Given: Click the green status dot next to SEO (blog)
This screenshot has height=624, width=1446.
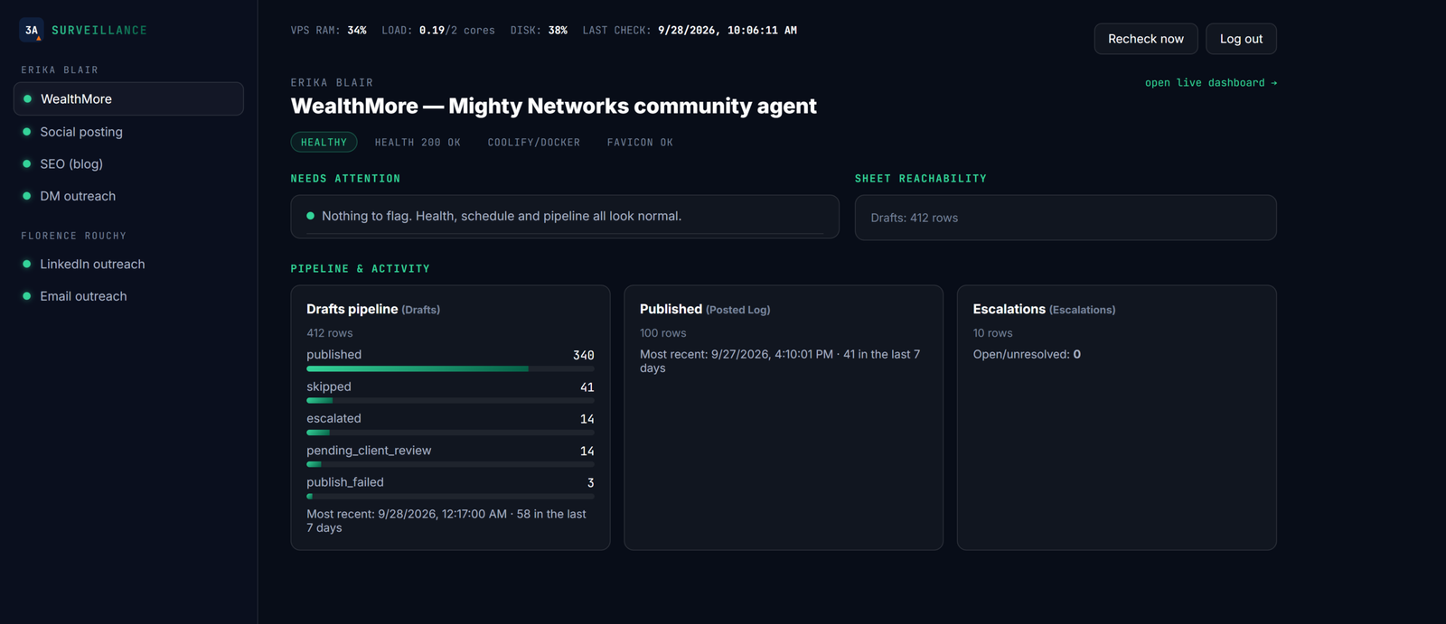Looking at the screenshot, I should [27, 163].
